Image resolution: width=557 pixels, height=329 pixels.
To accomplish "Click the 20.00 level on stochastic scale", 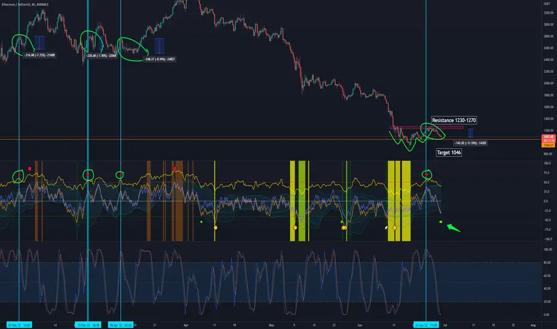I will tap(549, 301).
